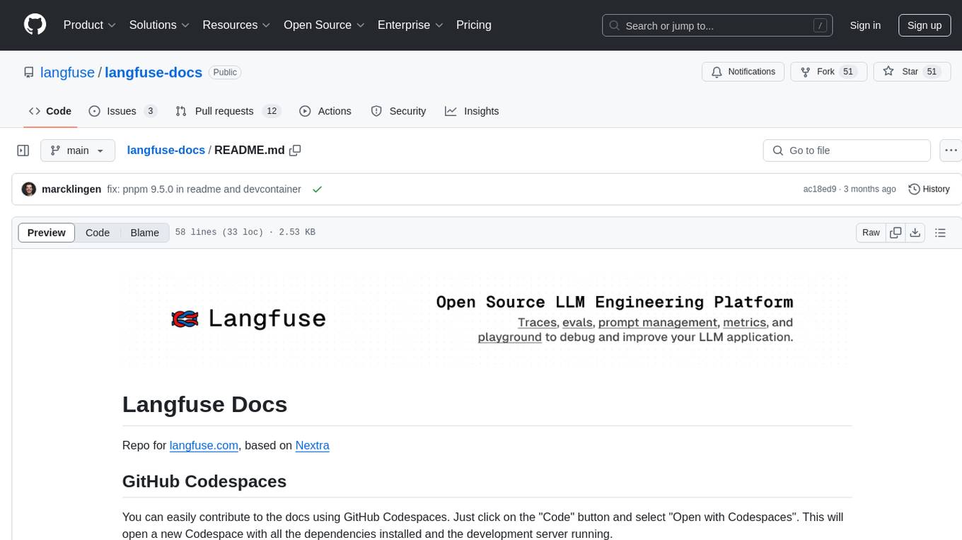Switch to the Pull requests tab

(228, 111)
